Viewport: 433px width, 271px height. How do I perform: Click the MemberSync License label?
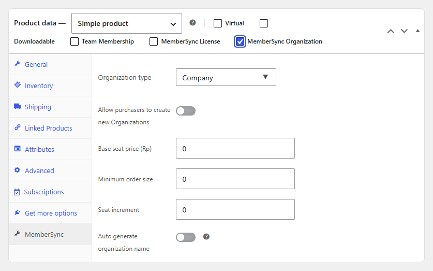coord(190,41)
